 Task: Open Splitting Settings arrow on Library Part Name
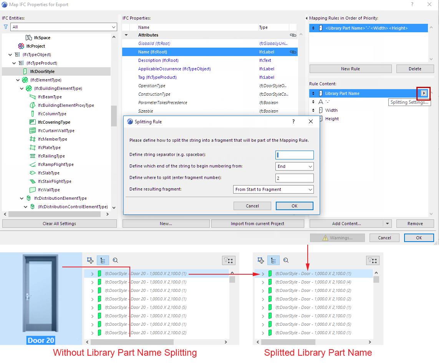[424, 93]
